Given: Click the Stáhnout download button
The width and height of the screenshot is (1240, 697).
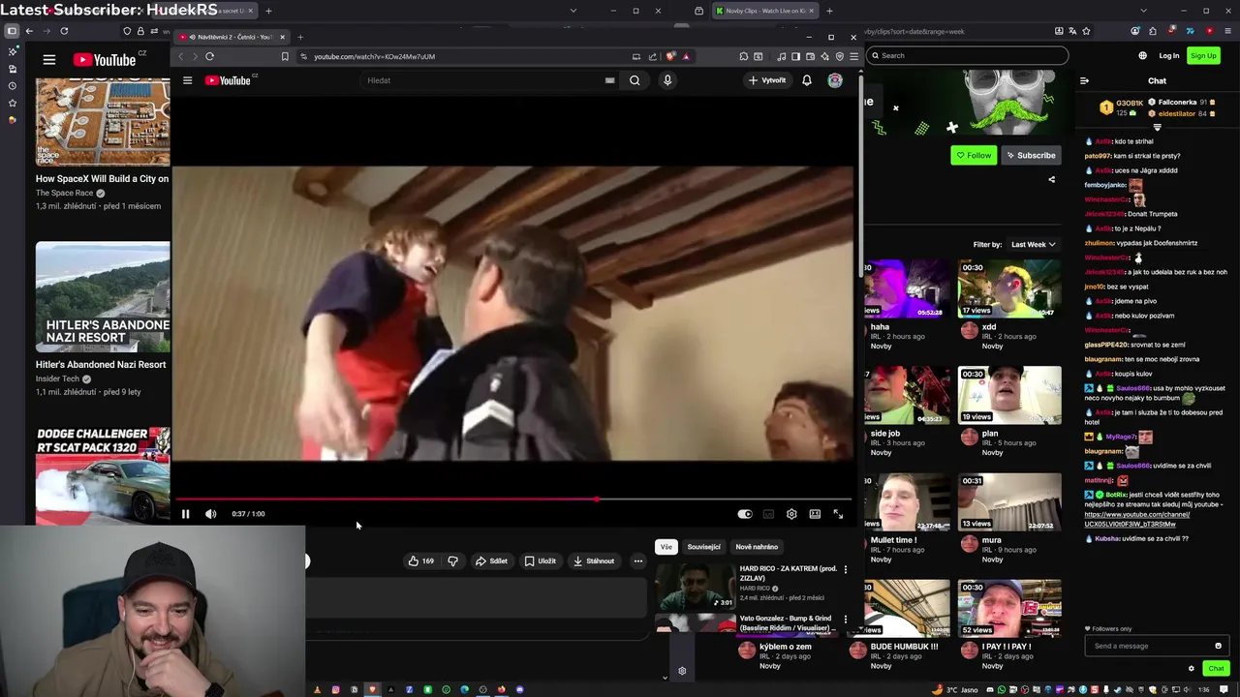Looking at the screenshot, I should point(594,561).
